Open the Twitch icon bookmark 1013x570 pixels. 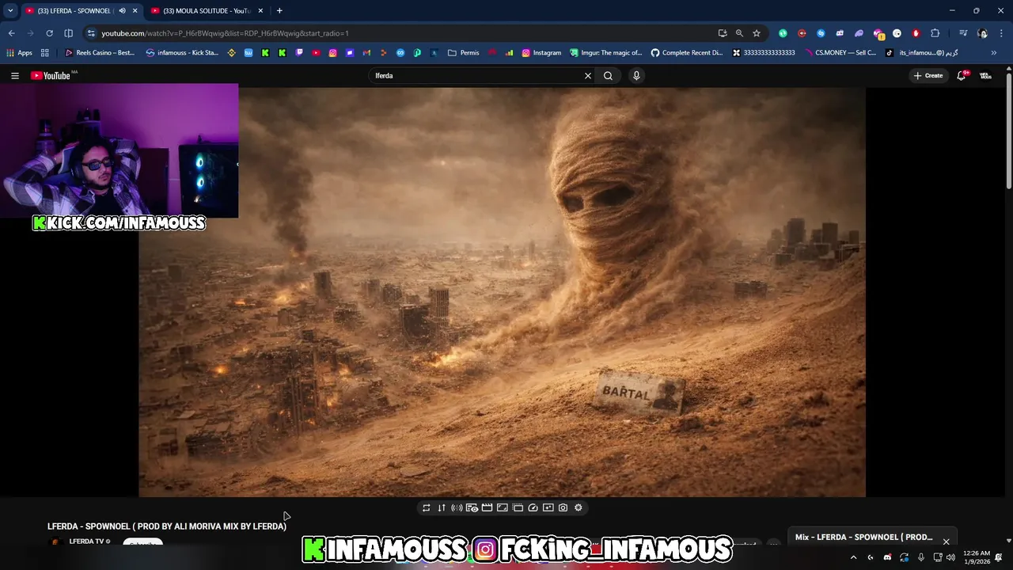[299, 53]
